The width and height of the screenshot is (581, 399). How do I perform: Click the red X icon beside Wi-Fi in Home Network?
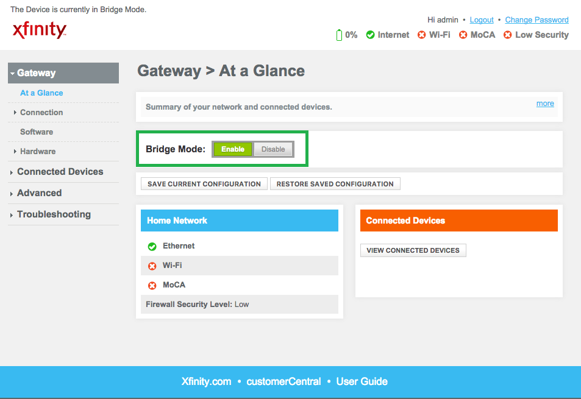[x=152, y=266]
